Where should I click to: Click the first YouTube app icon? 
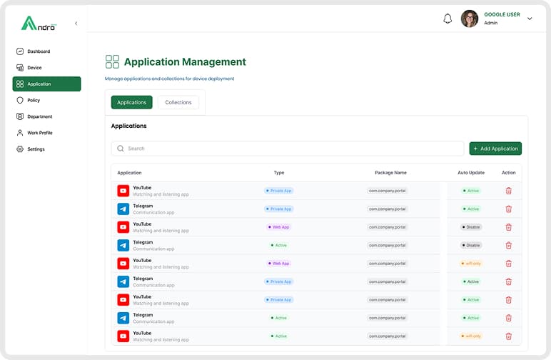pos(123,191)
